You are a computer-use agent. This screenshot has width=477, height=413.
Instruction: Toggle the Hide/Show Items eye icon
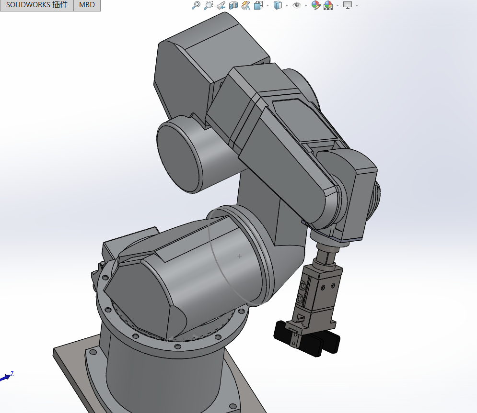pyautogui.click(x=297, y=5)
